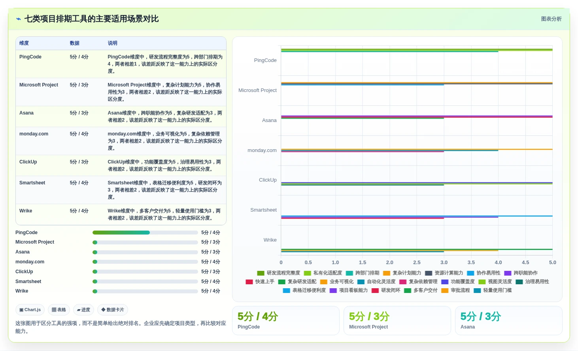This screenshot has height=351, width=578.
Task: Hide the 治理易用性 legend series
Action: [532, 282]
